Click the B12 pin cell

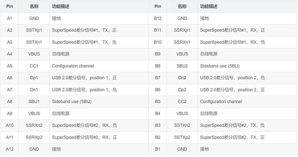click(158, 18)
